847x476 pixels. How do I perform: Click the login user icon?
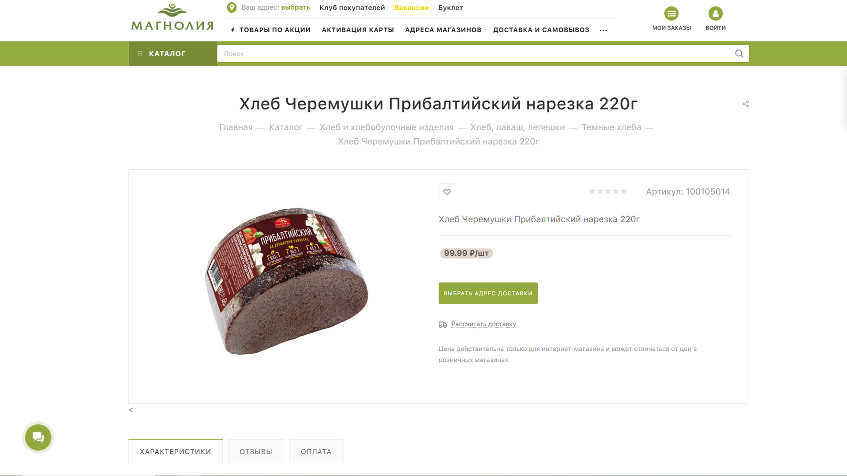[x=716, y=14]
